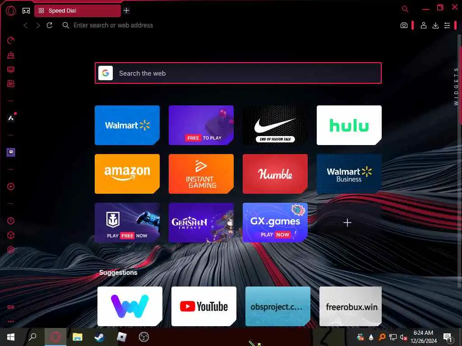Open the YouTube suggestion tile
Image resolution: width=462 pixels, height=346 pixels.
pyautogui.click(x=204, y=306)
